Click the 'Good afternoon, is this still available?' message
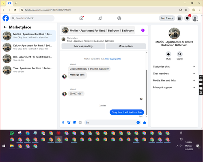Viewport: 203px width, 162px height. coord(89,69)
